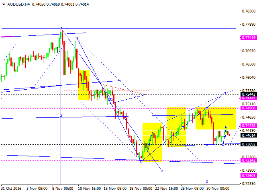Click the 0.72800 price scale value
257x193 pixels.
coord(249,170)
